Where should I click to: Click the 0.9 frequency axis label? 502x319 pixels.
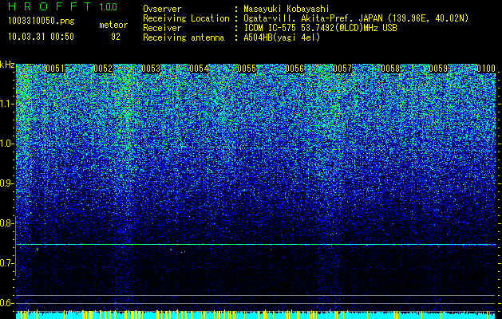7,183
